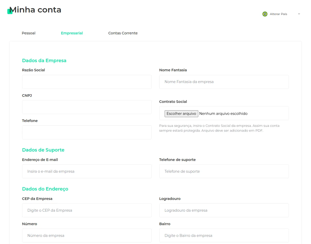Click the CEP da Empresa label

(37, 199)
